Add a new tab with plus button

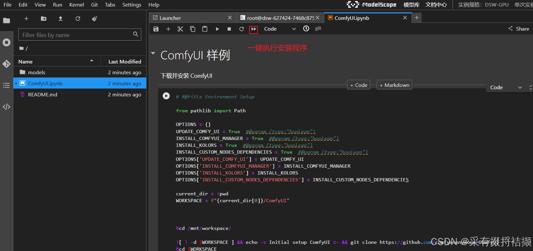pyautogui.click(x=417, y=18)
